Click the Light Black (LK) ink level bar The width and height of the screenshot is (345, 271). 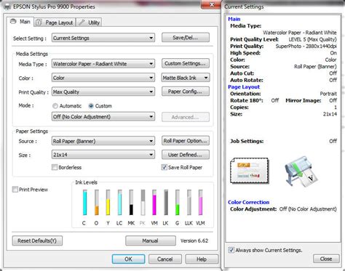click(x=166, y=203)
